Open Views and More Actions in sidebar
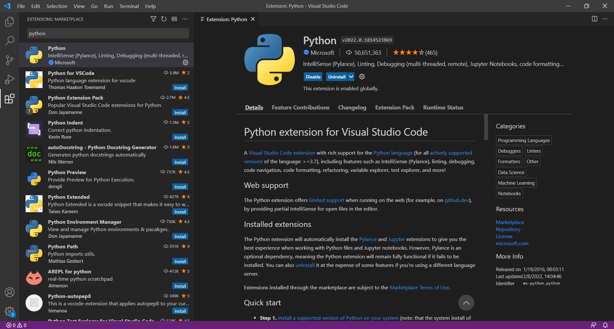 [x=185, y=19]
